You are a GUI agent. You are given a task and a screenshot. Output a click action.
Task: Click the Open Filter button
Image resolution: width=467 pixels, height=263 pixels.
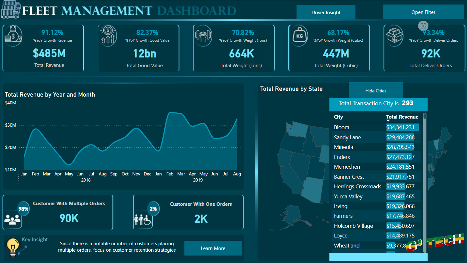(x=423, y=12)
